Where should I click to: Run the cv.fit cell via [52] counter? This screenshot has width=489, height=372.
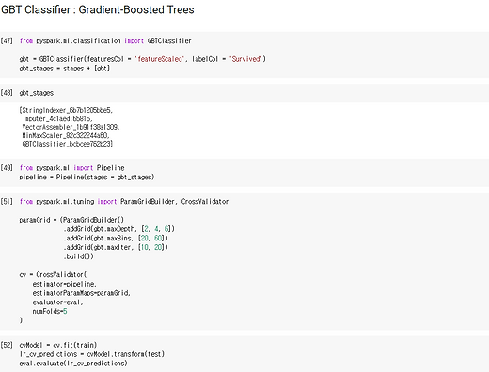click(7, 345)
